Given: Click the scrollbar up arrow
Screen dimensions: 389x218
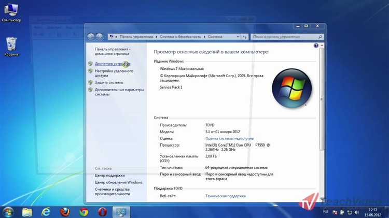Looking at the screenshot, I should pos(322,46).
